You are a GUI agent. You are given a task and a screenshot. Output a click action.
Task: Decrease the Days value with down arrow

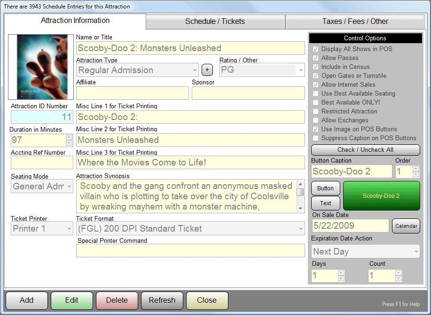pos(341,278)
